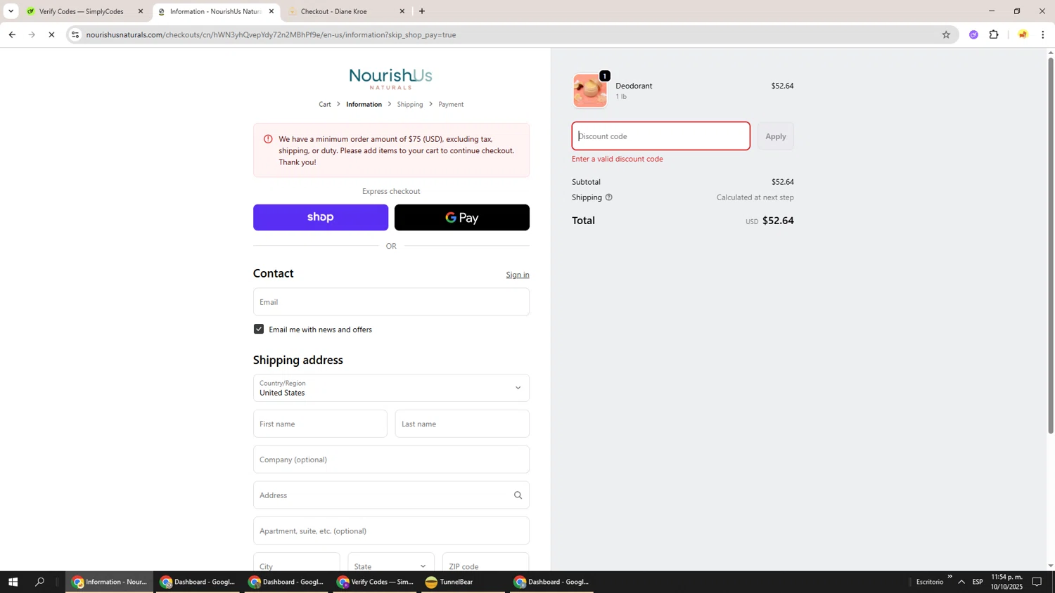Pay with Shop Pay button
This screenshot has width=1055, height=593.
[321, 217]
